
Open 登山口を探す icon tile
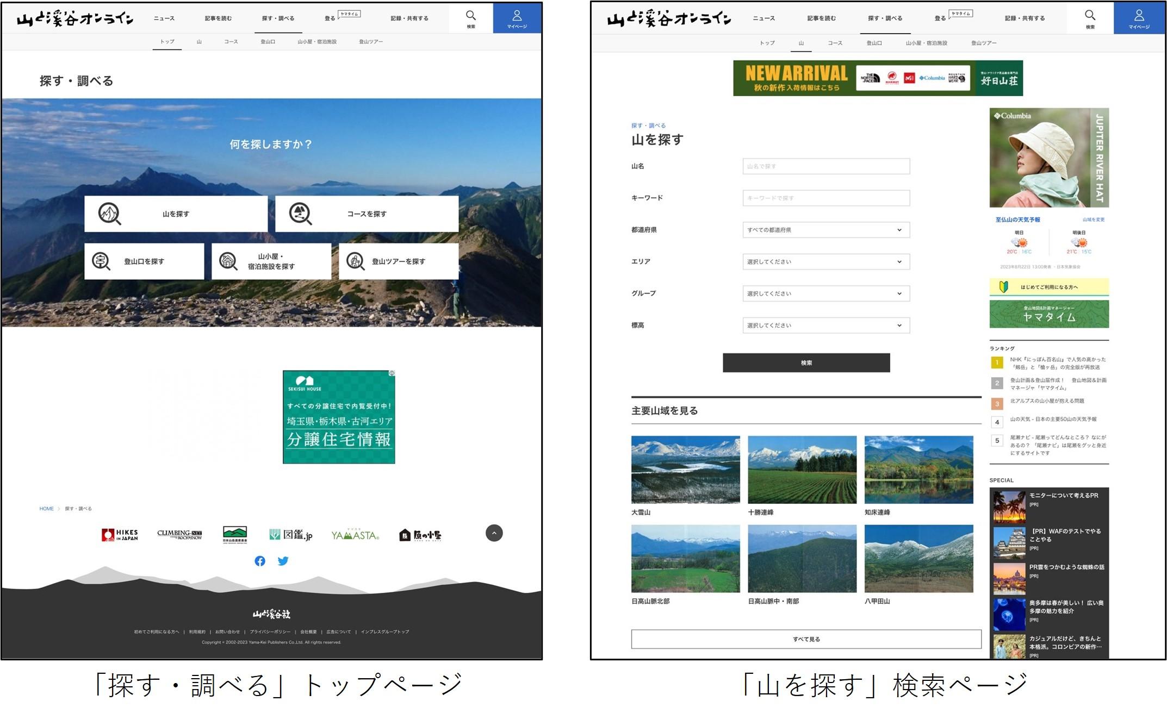point(101,261)
